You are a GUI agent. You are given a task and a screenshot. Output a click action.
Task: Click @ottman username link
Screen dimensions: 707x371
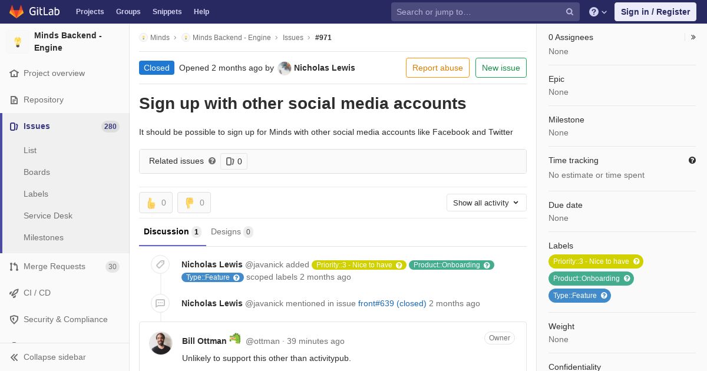(262, 342)
